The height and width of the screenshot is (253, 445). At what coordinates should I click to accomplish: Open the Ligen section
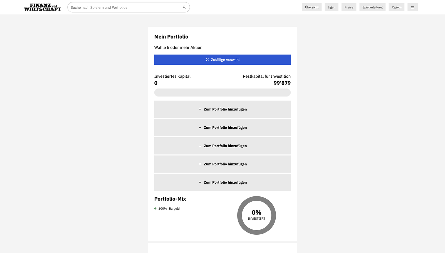pyautogui.click(x=331, y=7)
